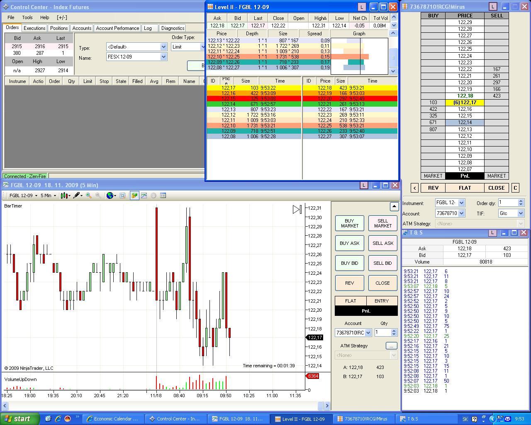Click the data box icon in chart toolbar
The image size is (531, 425).
123,195
